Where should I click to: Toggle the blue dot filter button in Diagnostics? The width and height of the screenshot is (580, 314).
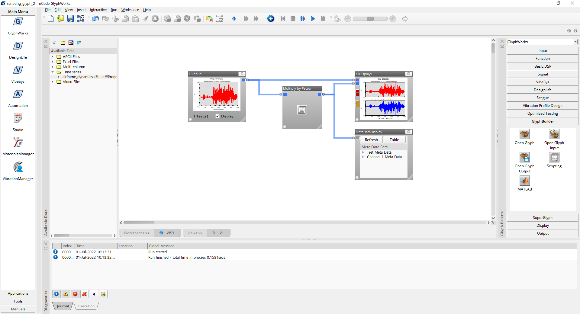[94, 294]
